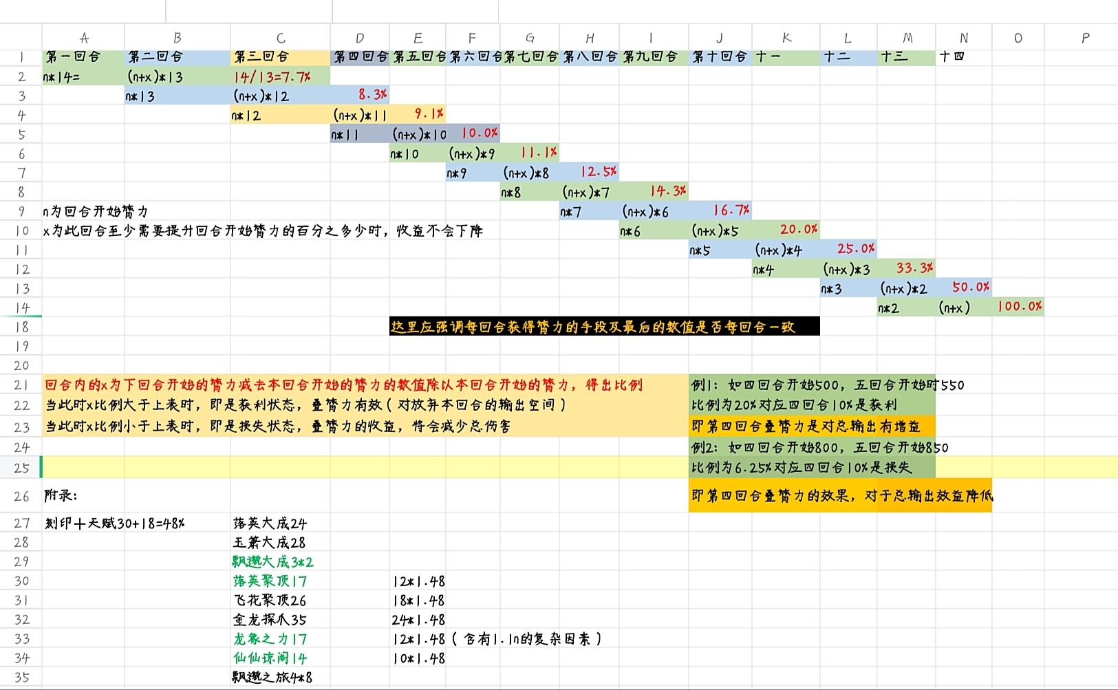Click the cell labeled 第一回合

[x=83, y=56]
